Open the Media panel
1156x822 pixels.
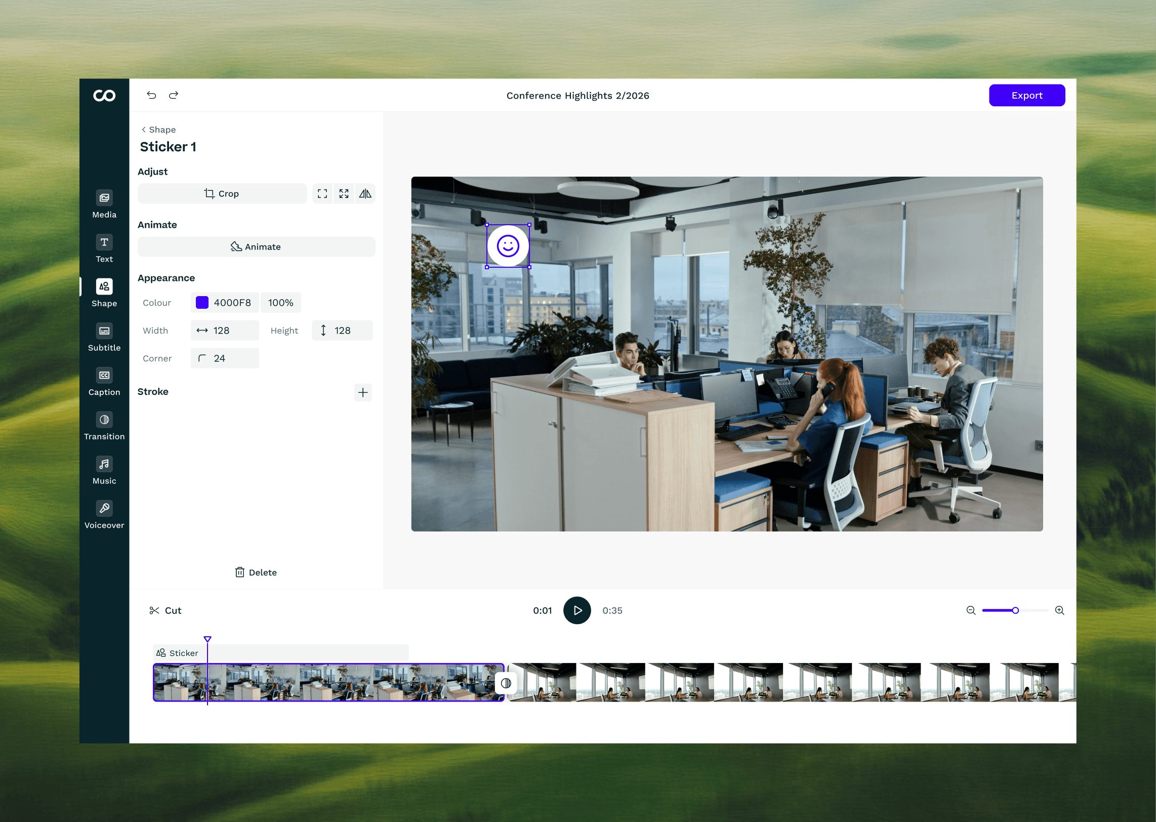[104, 204]
